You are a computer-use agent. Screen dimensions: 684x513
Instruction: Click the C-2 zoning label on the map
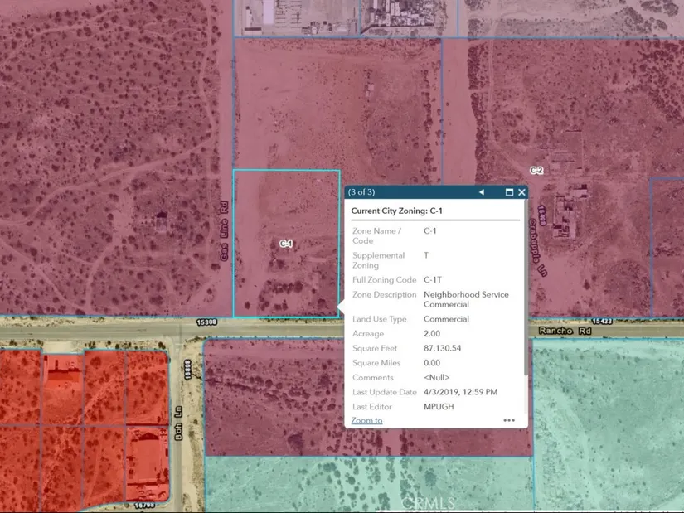pos(536,171)
